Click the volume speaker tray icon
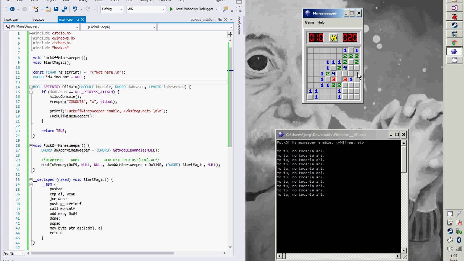 pyautogui.click(x=450, y=249)
